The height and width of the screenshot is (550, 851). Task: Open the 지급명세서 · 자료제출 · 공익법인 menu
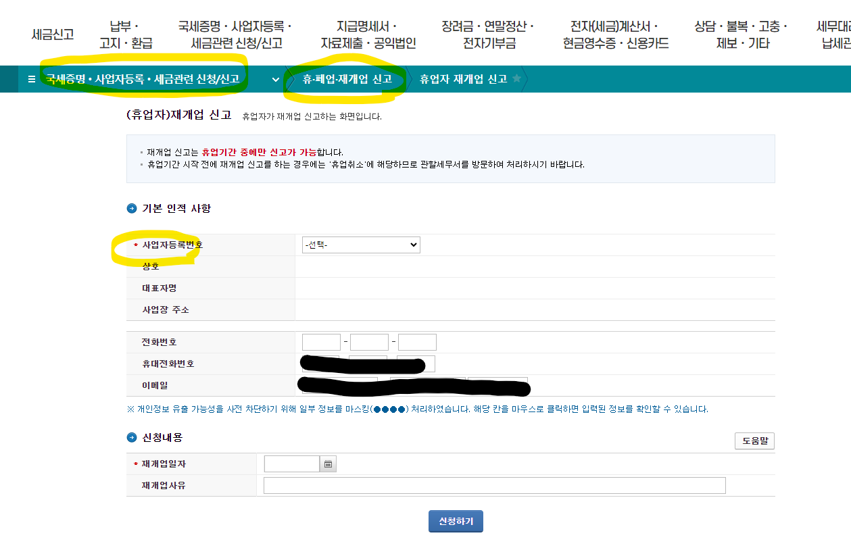click(x=368, y=35)
